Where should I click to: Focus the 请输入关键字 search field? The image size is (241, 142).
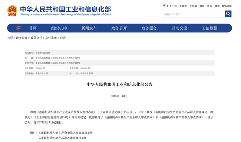[193, 14]
